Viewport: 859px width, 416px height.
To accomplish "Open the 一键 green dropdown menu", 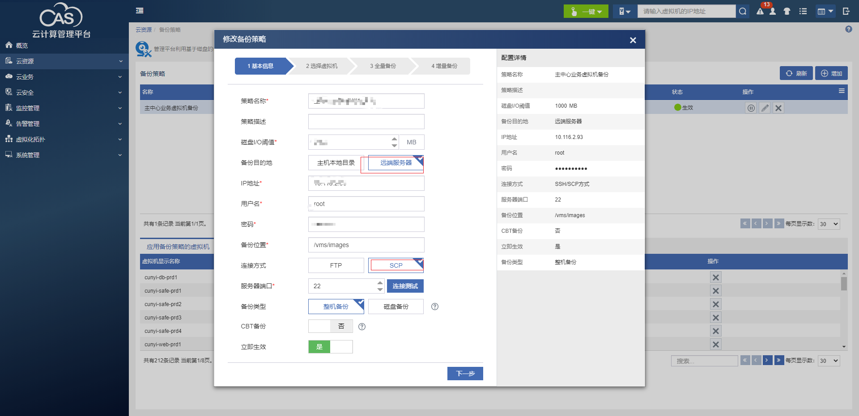I will (586, 11).
